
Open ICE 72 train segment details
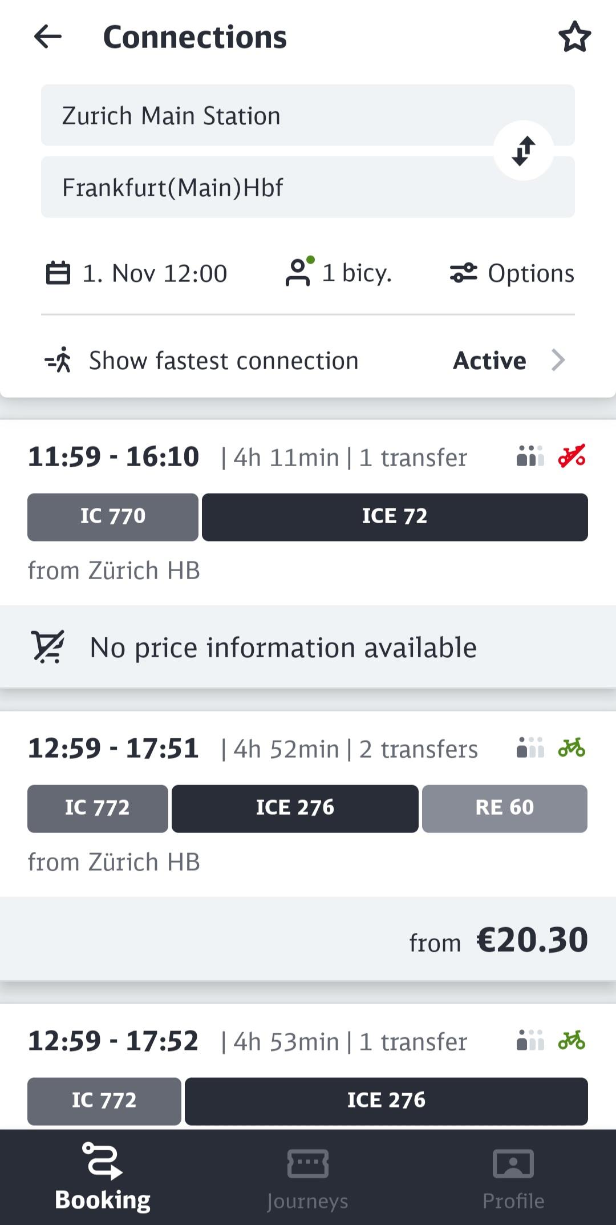click(x=395, y=517)
